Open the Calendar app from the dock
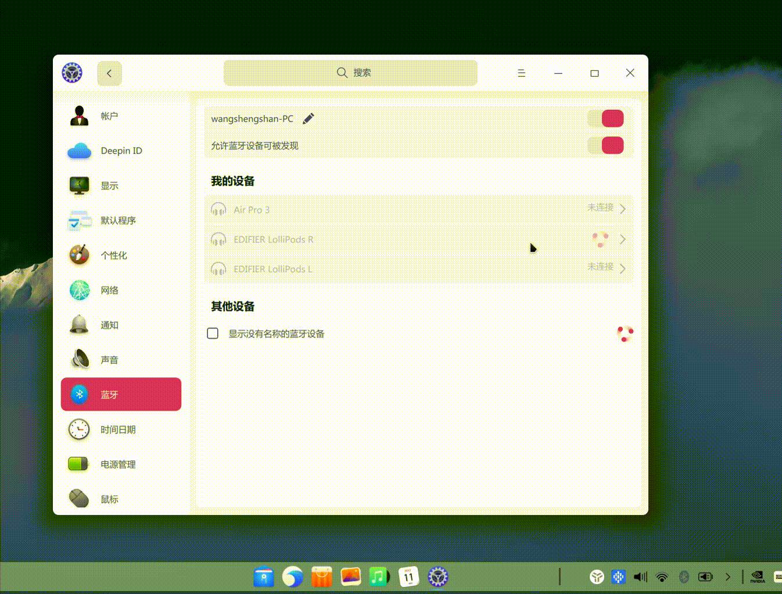 coord(408,576)
